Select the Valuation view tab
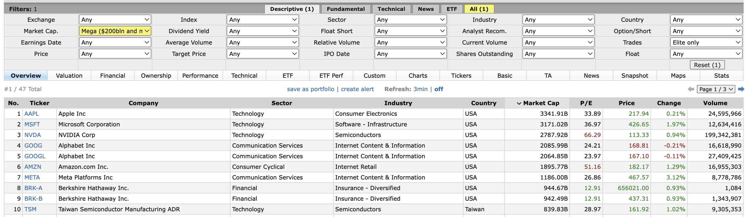 (x=69, y=76)
